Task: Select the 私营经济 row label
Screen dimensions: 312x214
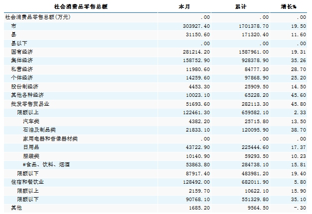Action: [x=22, y=69]
